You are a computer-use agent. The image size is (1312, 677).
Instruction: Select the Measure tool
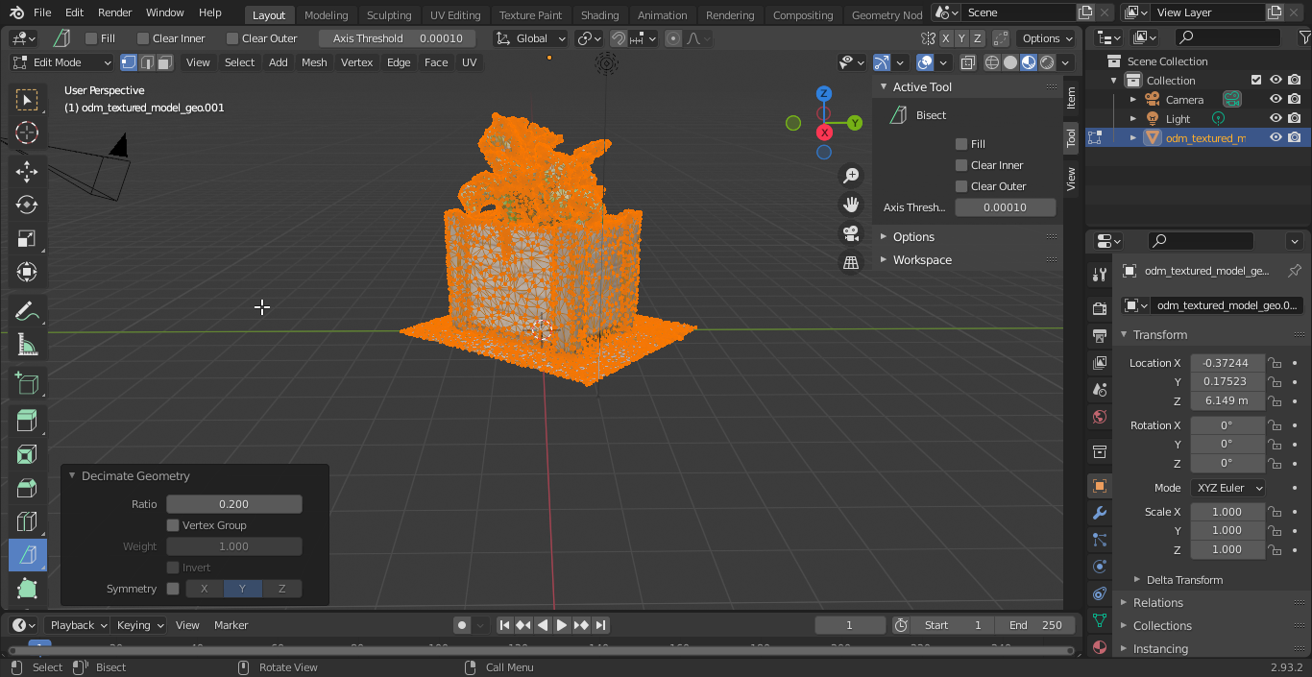click(27, 345)
